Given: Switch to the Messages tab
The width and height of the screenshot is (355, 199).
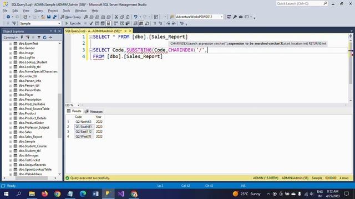Looking at the screenshot, I should [94, 112].
